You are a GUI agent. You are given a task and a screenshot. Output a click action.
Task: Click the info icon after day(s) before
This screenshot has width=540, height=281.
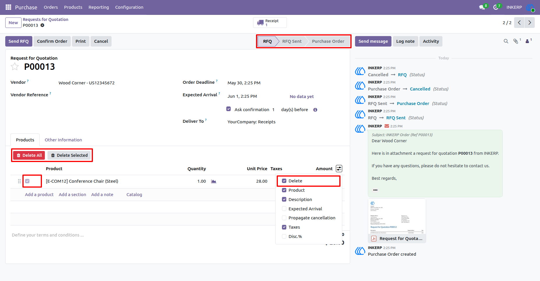(x=315, y=110)
